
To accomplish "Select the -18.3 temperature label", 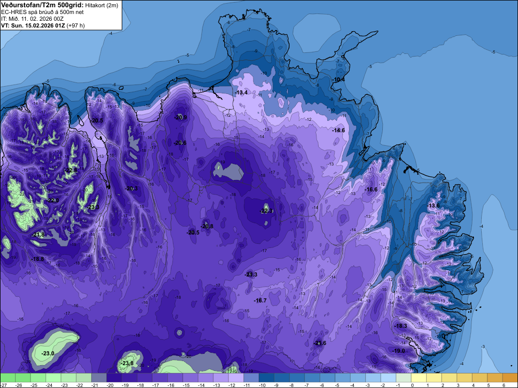I will click(x=401, y=326).
